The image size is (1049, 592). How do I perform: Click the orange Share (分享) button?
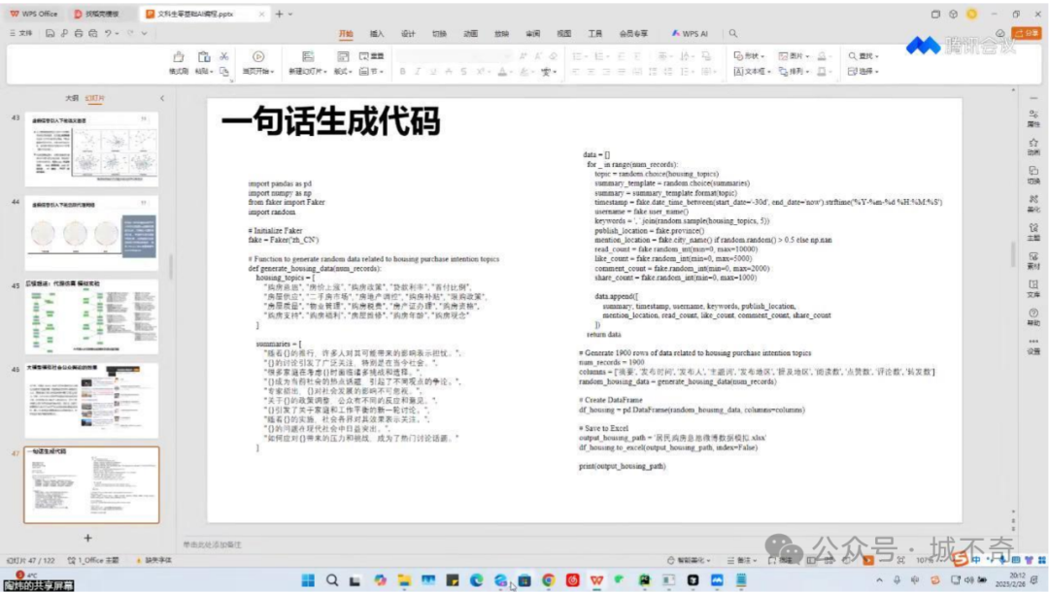coord(1027,33)
